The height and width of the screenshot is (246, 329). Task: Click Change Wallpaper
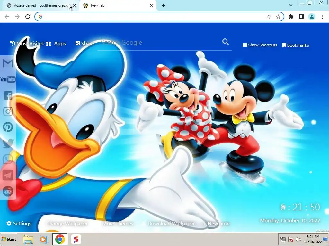(67, 224)
